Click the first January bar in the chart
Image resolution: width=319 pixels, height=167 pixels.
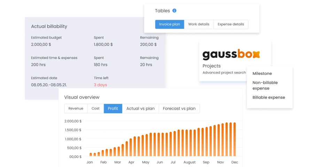click(x=91, y=154)
